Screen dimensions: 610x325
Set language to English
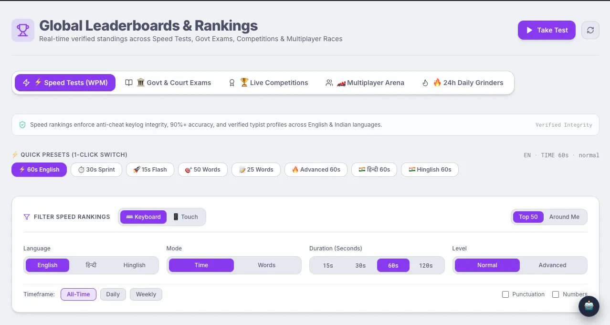click(47, 265)
